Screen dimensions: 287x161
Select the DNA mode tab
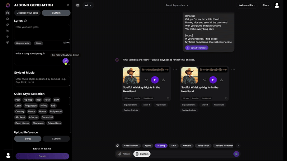click(x=174, y=146)
